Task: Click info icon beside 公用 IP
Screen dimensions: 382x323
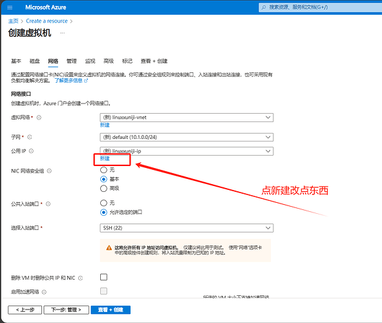Action: 31,151
